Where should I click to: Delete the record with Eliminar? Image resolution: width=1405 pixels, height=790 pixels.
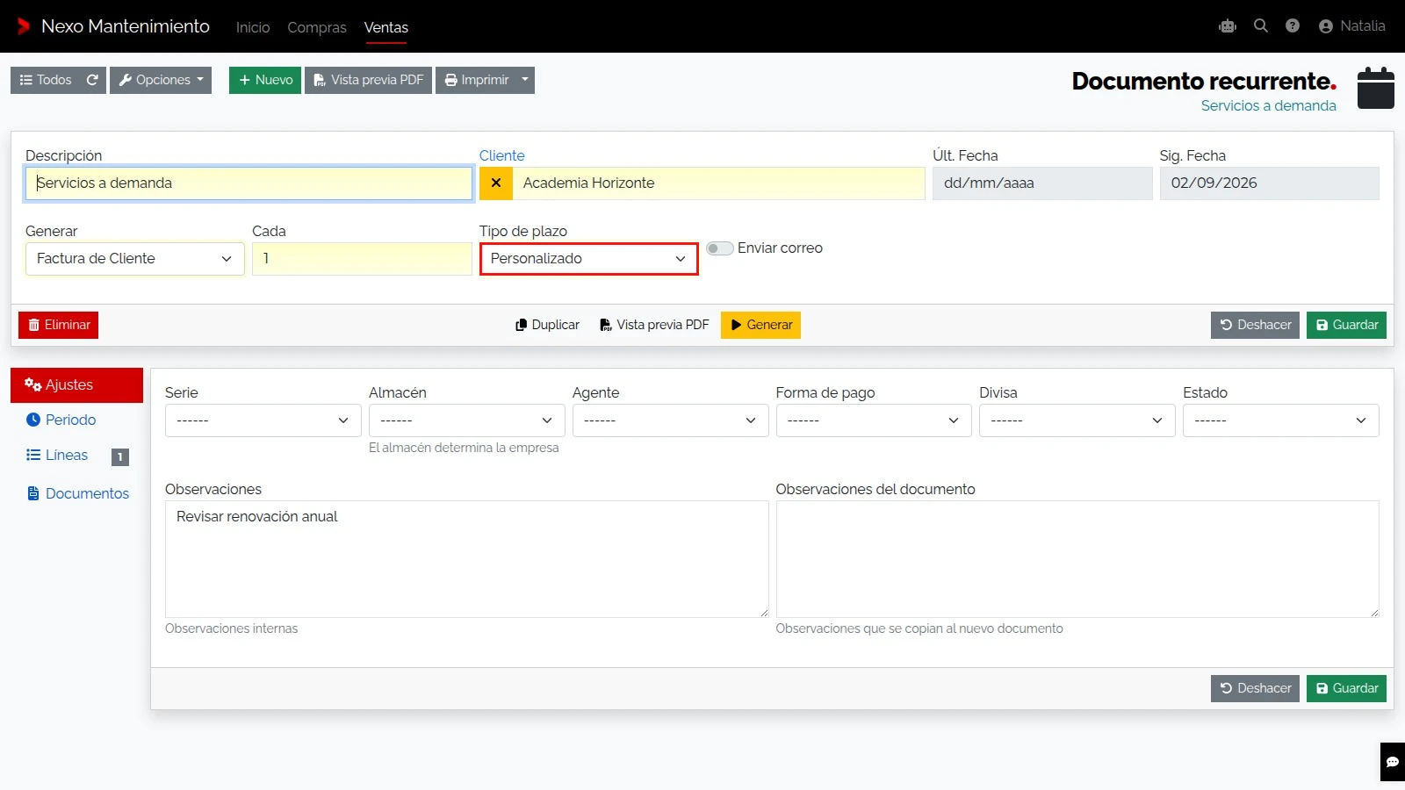(x=58, y=325)
